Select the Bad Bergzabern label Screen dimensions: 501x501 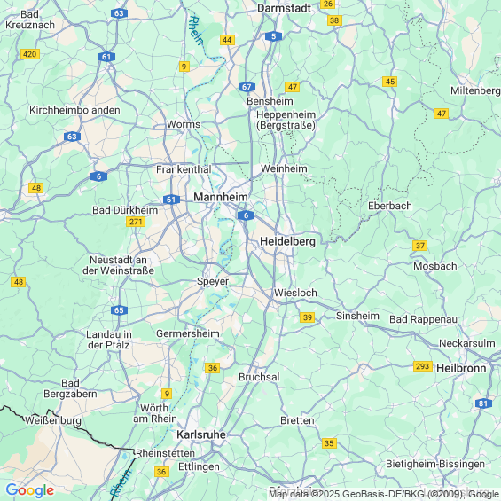point(70,388)
